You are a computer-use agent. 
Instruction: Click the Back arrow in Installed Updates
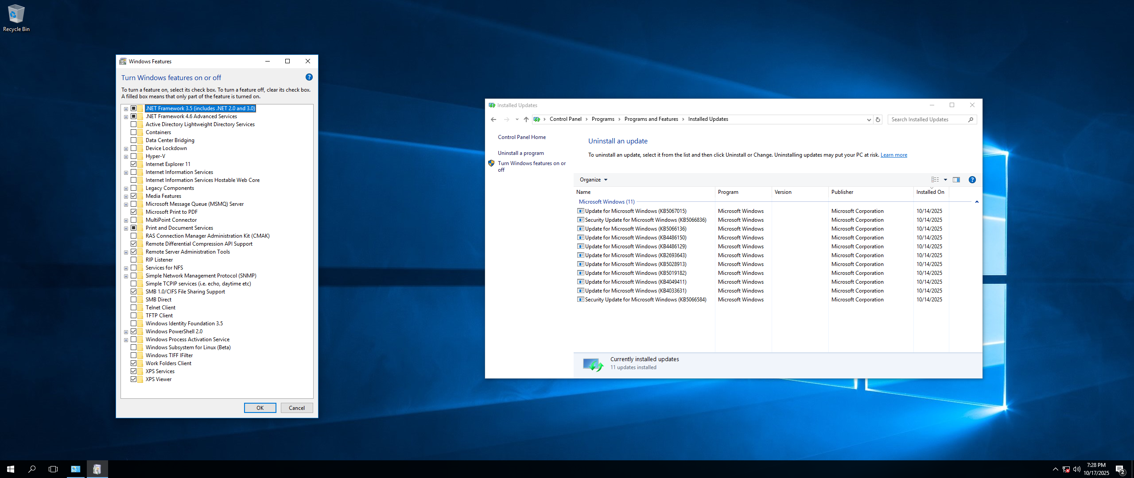[x=493, y=119]
